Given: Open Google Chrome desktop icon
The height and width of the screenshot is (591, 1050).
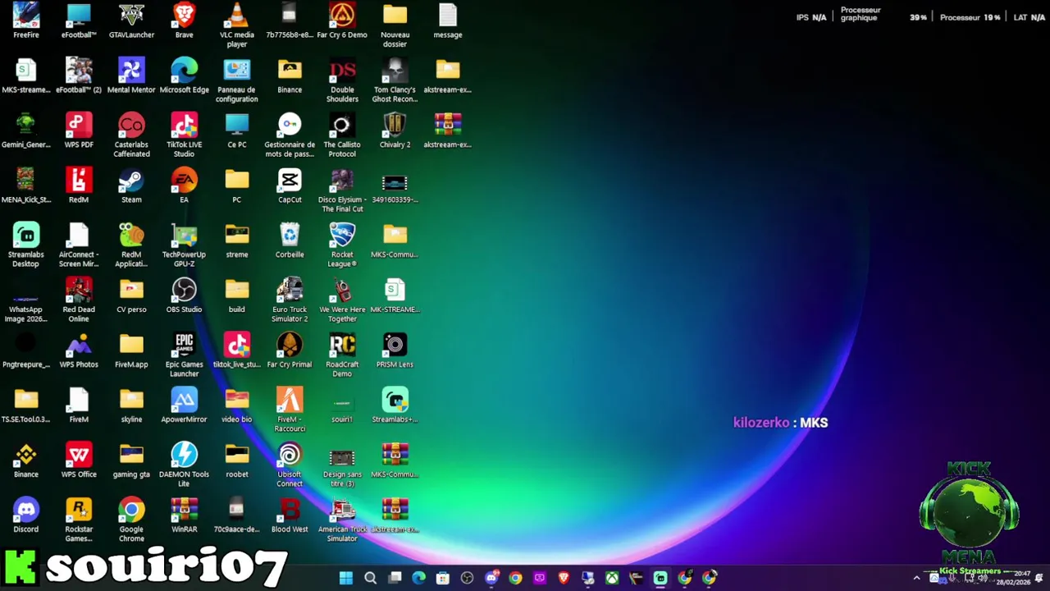Looking at the screenshot, I should tap(131, 520).
